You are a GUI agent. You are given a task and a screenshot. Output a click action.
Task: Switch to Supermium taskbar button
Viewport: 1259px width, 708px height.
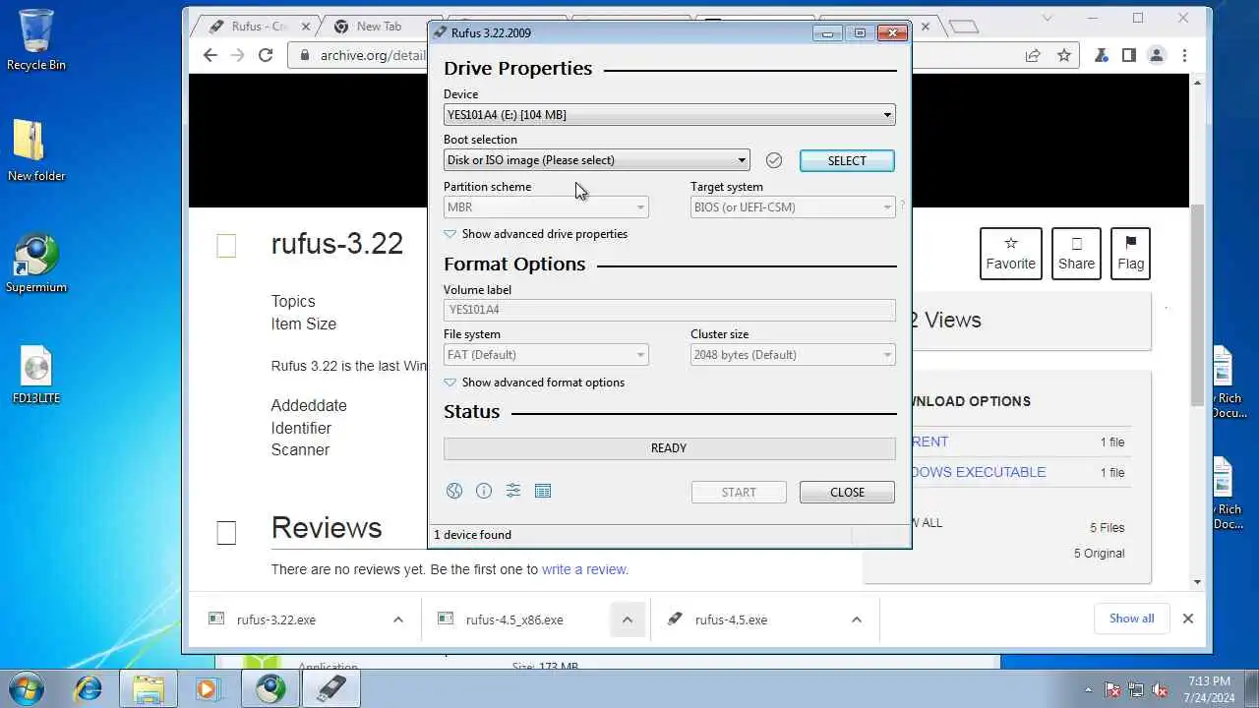click(x=270, y=688)
